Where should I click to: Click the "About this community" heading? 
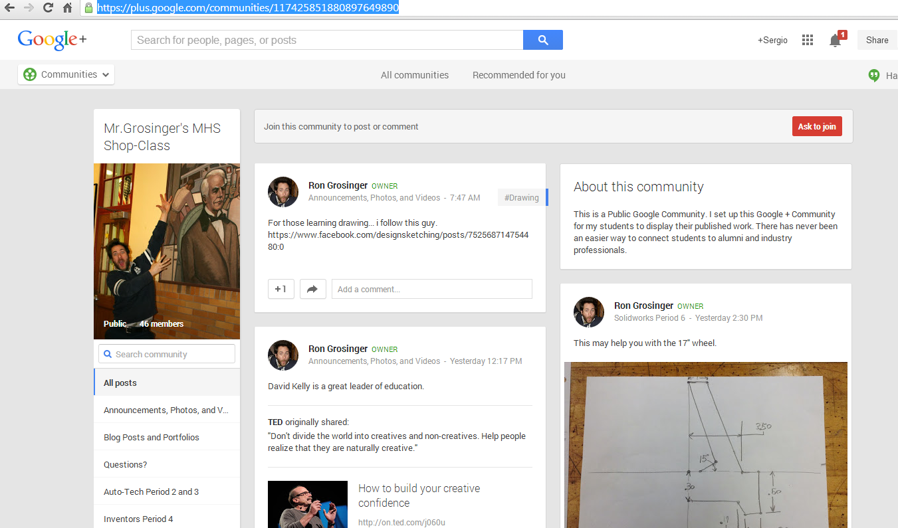[638, 187]
